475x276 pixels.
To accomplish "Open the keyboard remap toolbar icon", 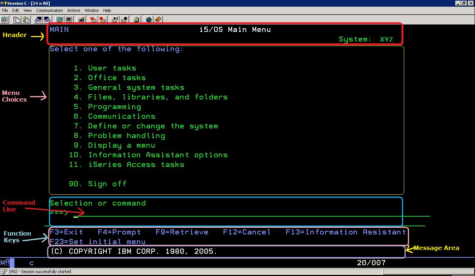I will (81, 20).
